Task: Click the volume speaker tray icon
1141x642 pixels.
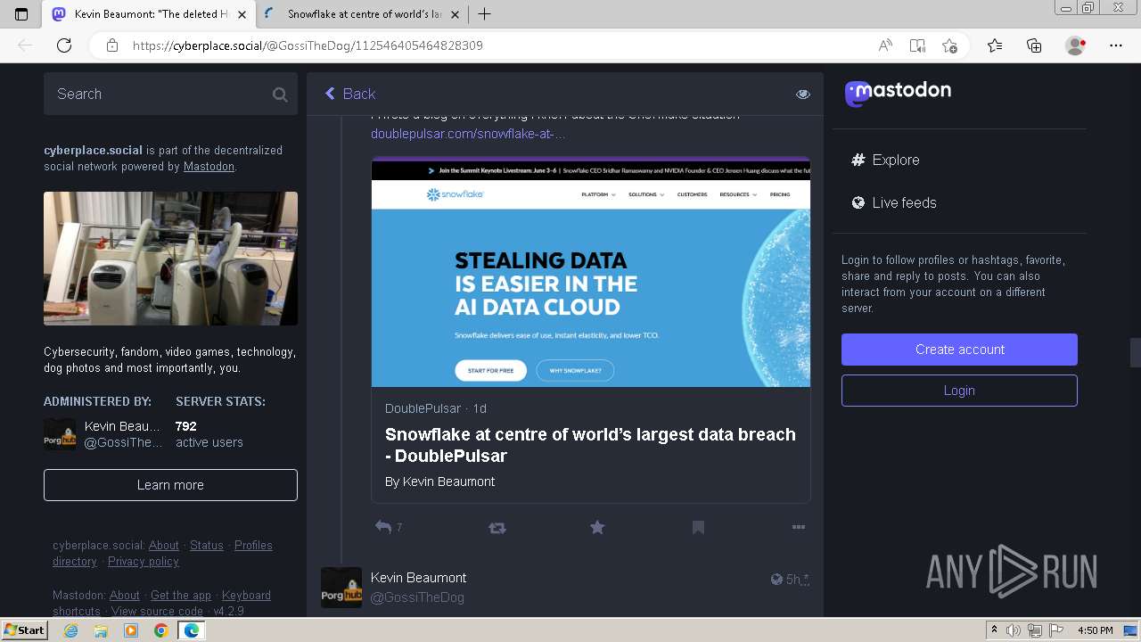Action: tap(1012, 630)
